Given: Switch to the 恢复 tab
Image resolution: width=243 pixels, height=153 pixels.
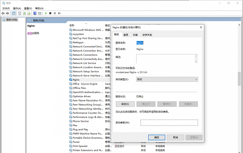Looking at the screenshot, I should pyautogui.click(x=135, y=35).
